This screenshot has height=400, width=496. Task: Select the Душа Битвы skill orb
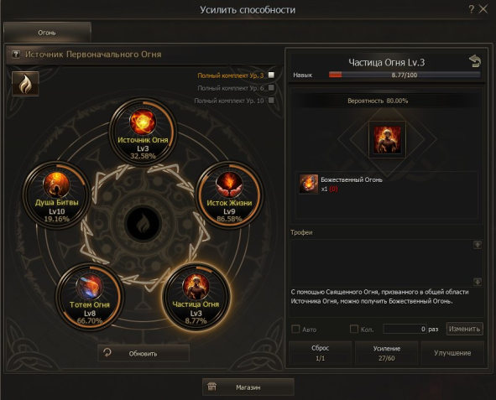pyautogui.click(x=56, y=195)
